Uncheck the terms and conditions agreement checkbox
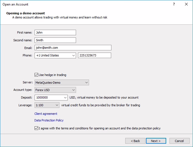Viewport: 193px width, 147px height. (36, 128)
